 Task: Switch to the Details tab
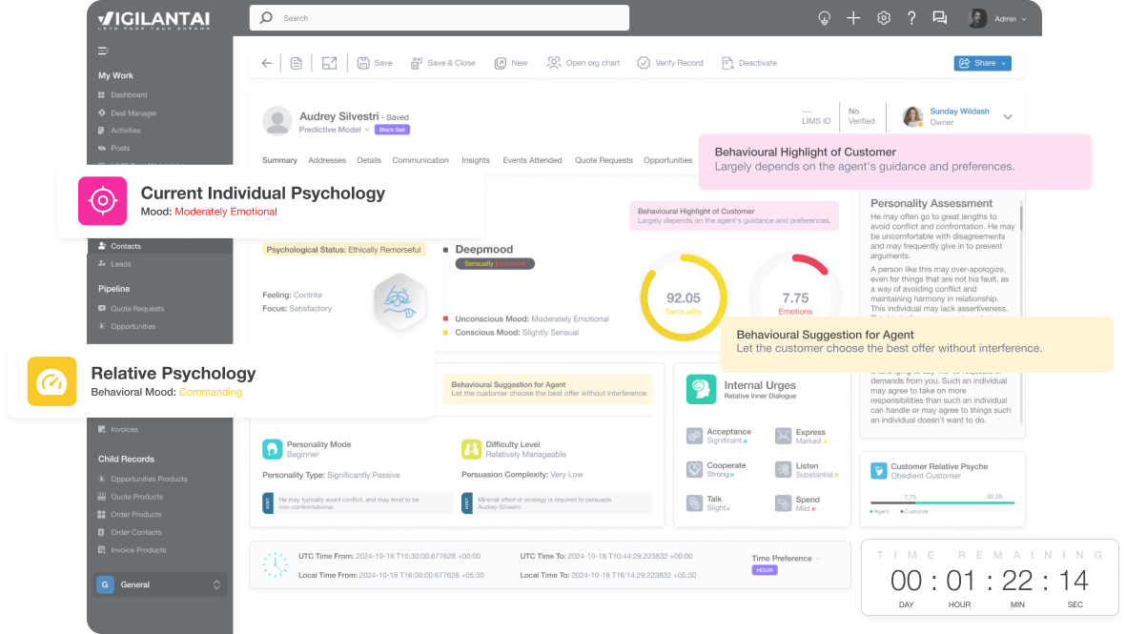(369, 160)
